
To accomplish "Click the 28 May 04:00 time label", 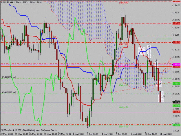I will 50,134.
